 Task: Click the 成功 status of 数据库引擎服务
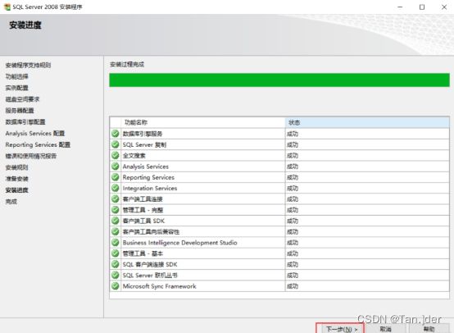pyautogui.click(x=293, y=134)
